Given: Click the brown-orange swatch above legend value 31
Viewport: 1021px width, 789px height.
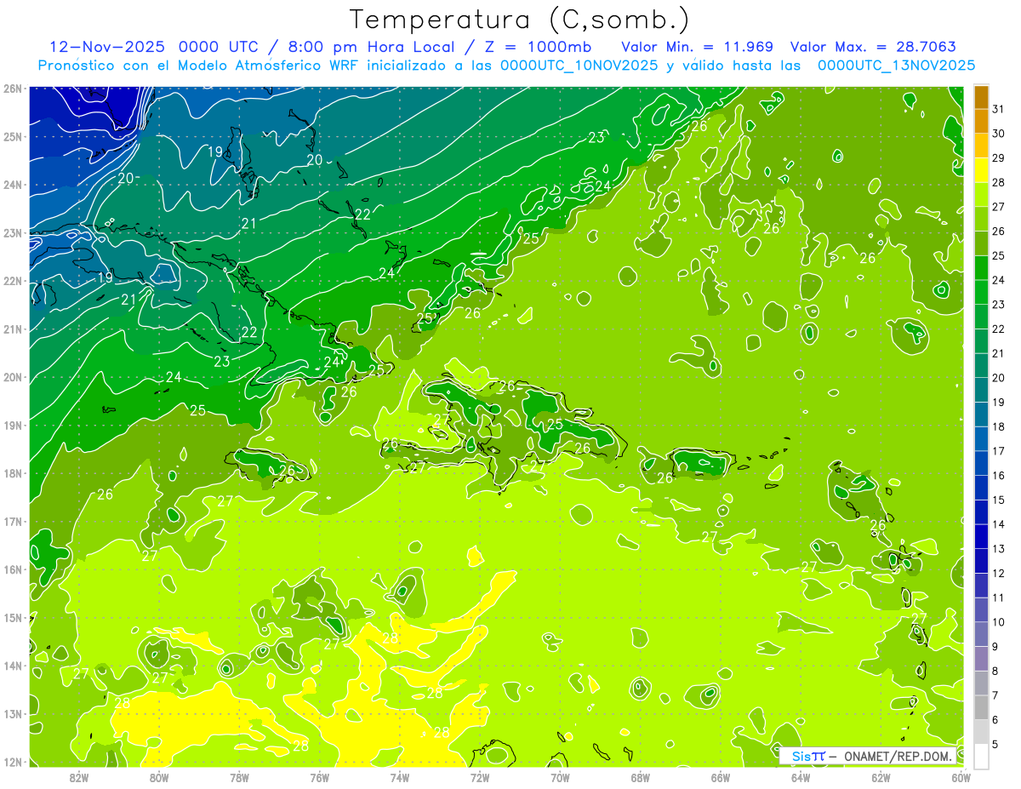Looking at the screenshot, I should [981, 97].
